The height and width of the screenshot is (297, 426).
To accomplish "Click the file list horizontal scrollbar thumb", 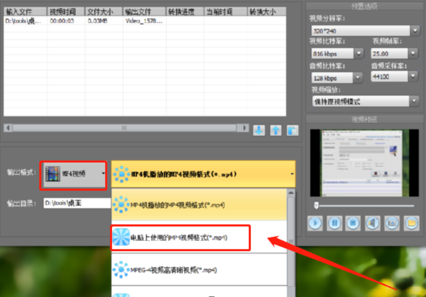I will [x=124, y=128].
